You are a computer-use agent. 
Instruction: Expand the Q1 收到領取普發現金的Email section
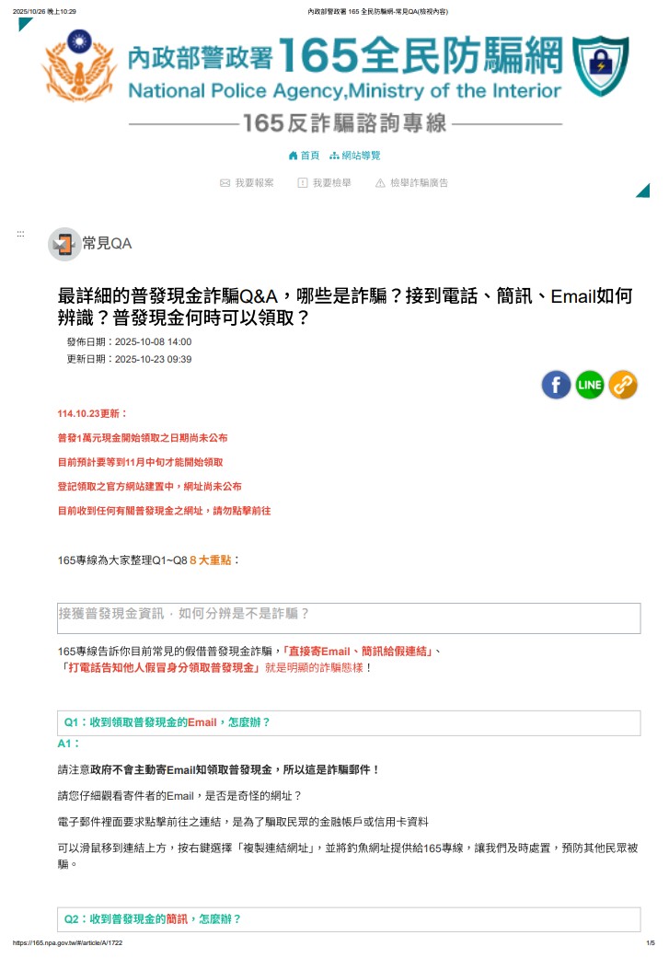point(349,722)
